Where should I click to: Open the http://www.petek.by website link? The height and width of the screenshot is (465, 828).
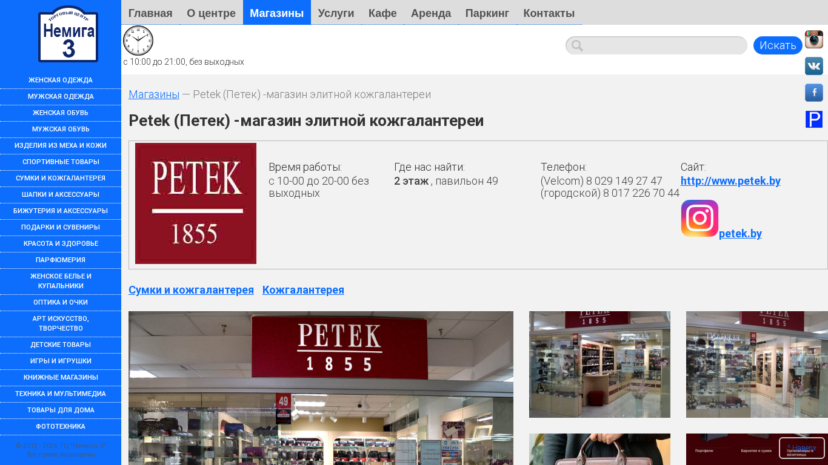[730, 181]
